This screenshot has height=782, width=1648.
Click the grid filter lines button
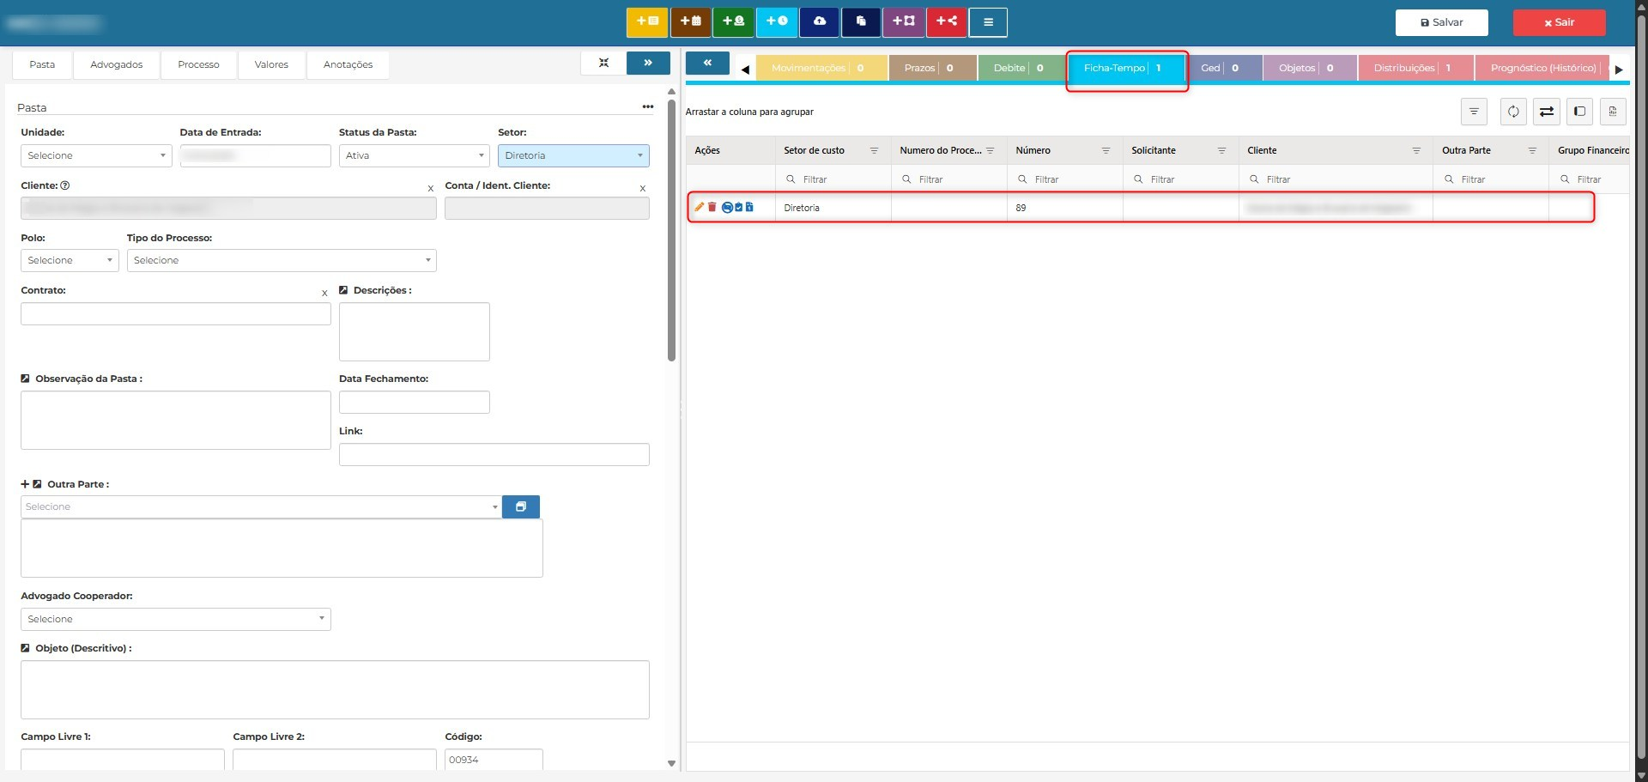coord(1474,112)
